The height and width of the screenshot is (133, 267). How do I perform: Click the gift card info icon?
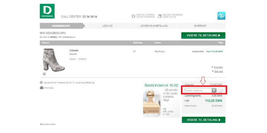[x=41, y=83]
